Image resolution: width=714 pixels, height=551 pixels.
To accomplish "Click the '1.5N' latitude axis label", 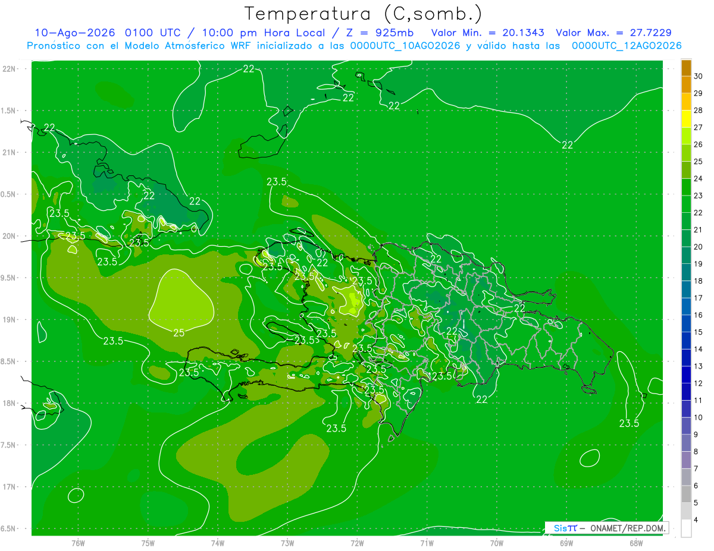I will tap(10, 111).
